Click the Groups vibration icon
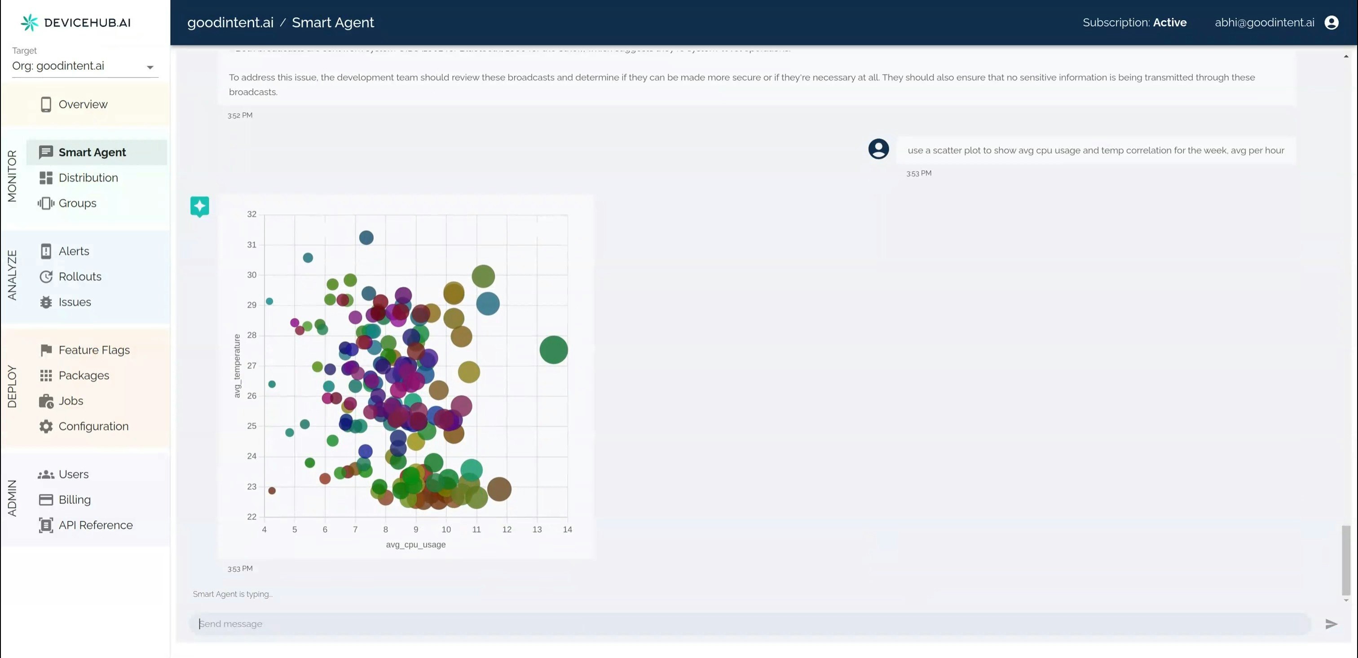This screenshot has height=658, width=1358. tap(46, 203)
